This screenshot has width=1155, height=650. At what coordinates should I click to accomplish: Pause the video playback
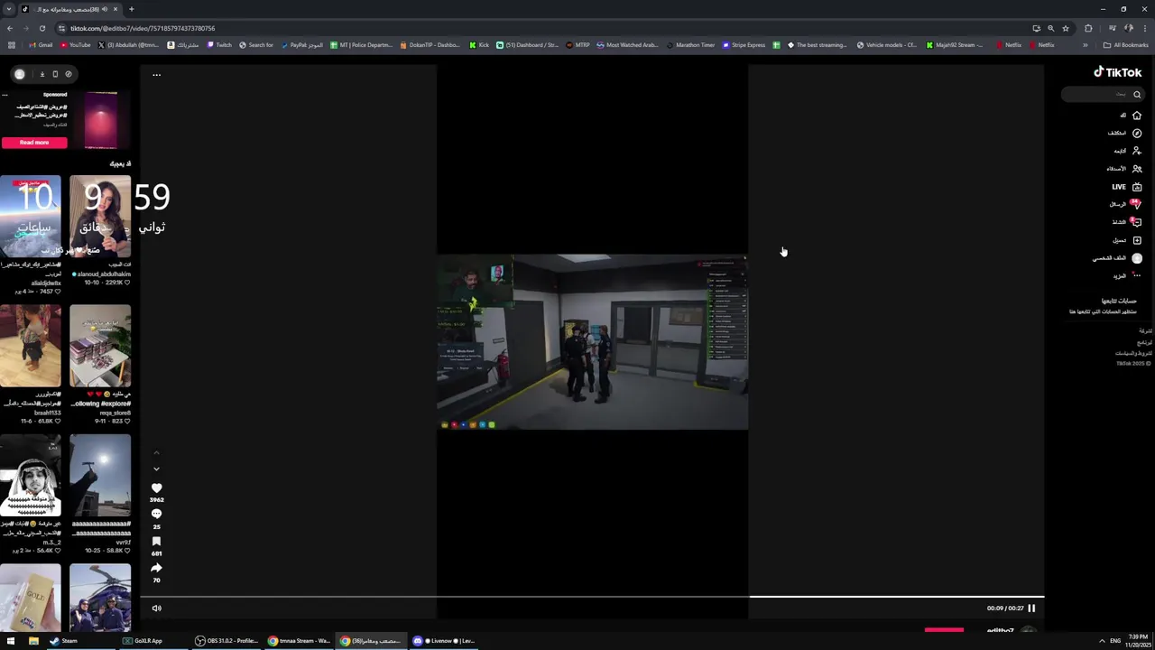point(1031,608)
